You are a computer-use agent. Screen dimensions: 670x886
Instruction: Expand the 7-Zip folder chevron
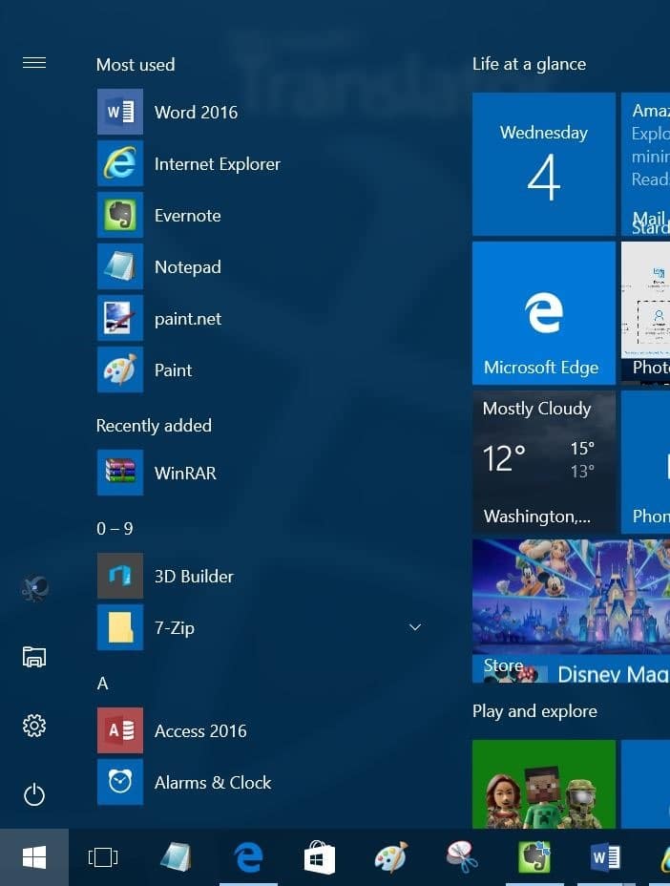pos(414,628)
